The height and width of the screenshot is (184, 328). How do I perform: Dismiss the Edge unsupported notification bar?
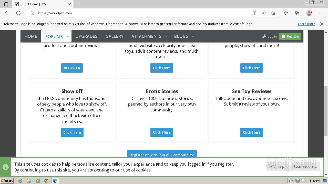tap(322, 24)
